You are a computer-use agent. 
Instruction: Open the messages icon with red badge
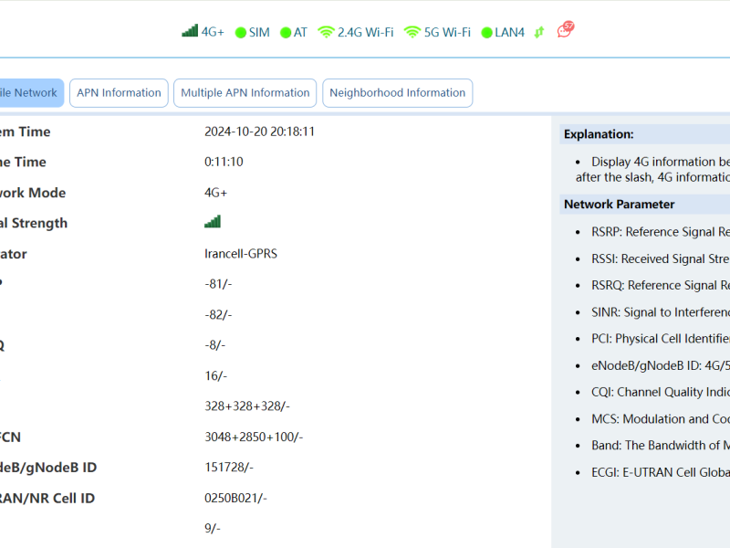point(566,30)
